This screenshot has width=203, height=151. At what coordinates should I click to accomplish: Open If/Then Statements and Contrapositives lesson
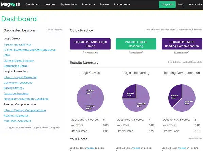(x=30, y=50)
